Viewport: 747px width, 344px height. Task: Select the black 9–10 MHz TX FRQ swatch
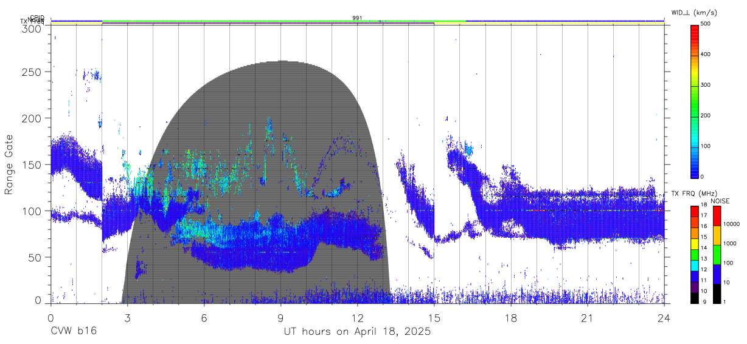click(694, 298)
